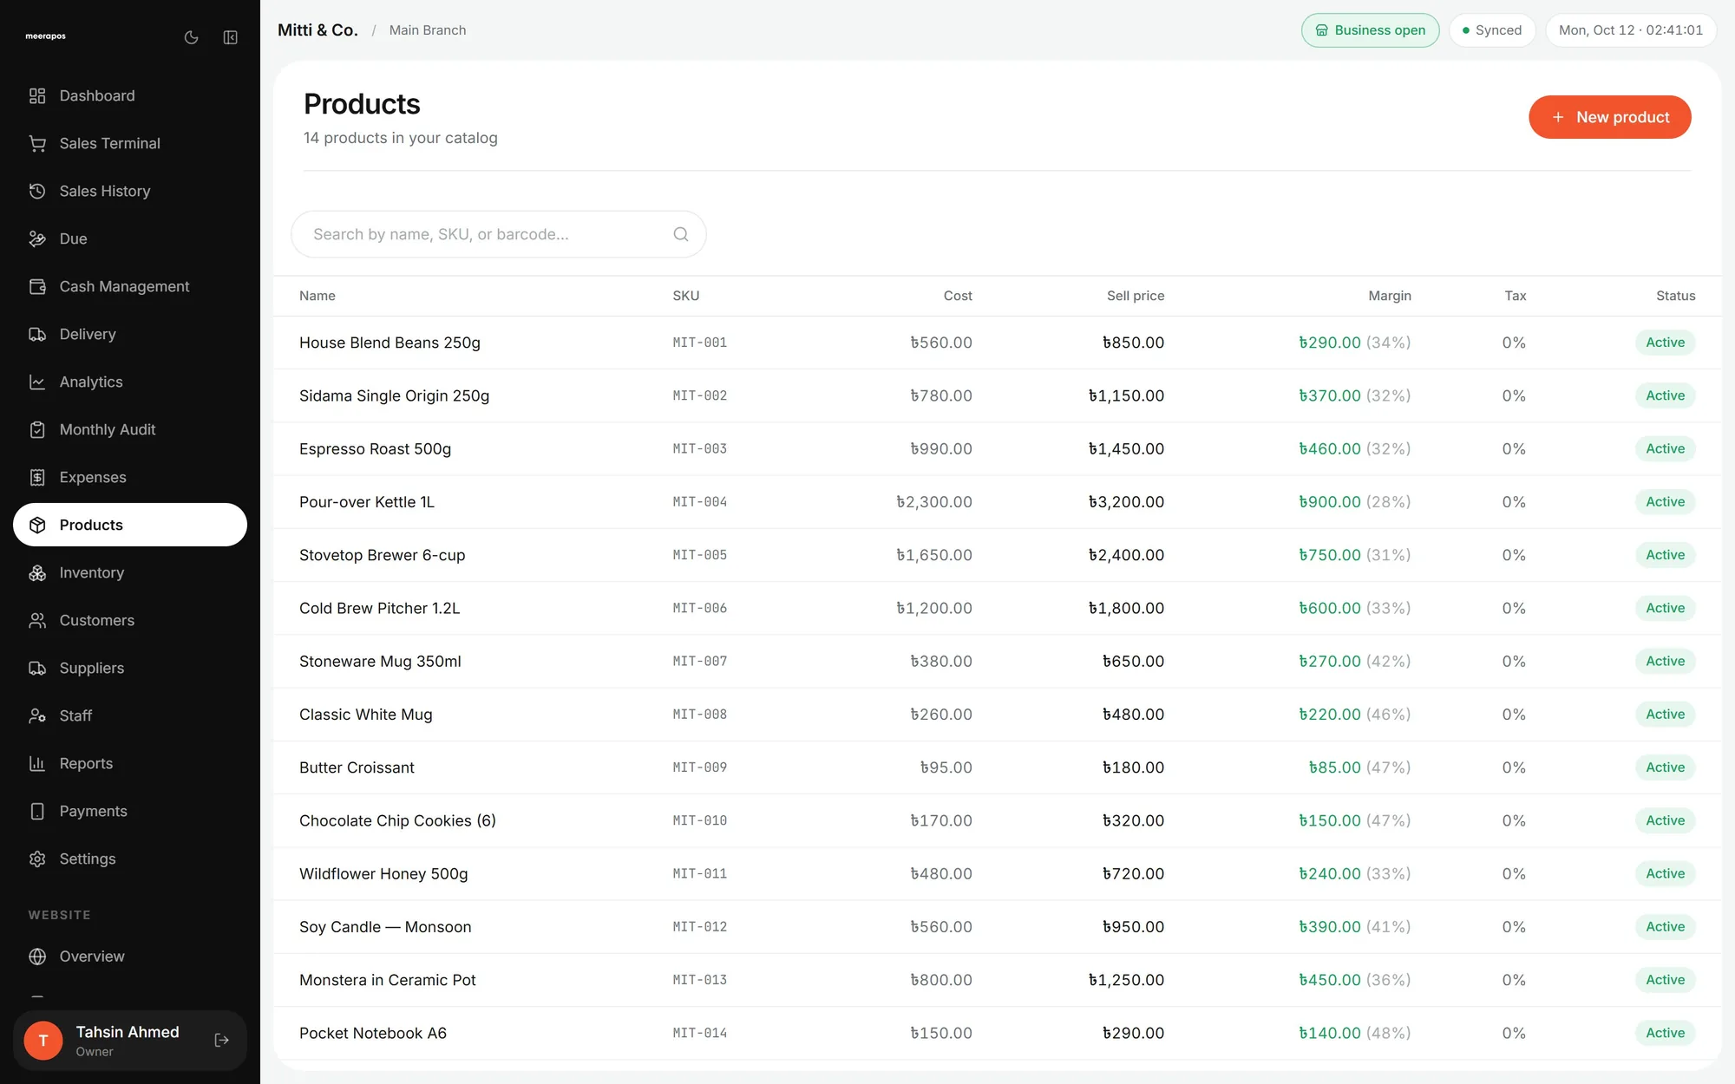
Task: Click the Margin column header
Action: [1390, 296]
